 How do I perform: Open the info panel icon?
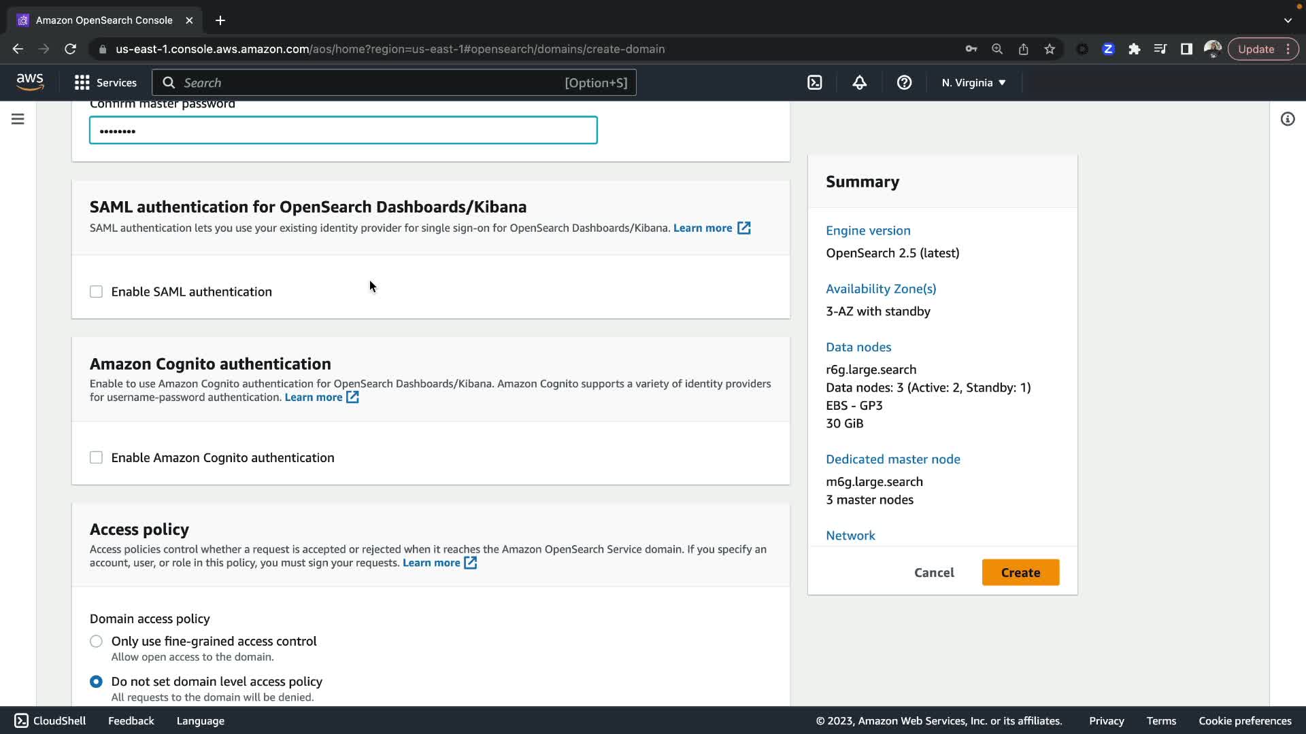tap(1287, 120)
